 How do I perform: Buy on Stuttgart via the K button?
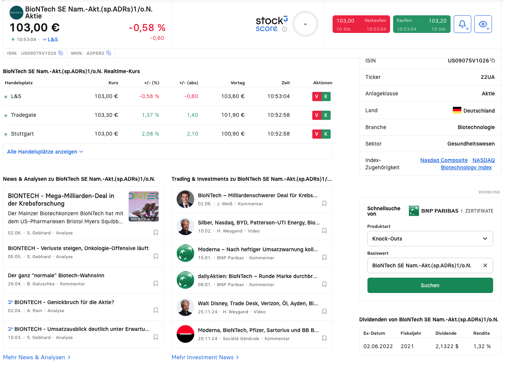coord(326,134)
